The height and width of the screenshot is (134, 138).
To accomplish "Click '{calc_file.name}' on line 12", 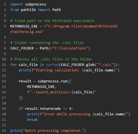I will coord(99,70).
